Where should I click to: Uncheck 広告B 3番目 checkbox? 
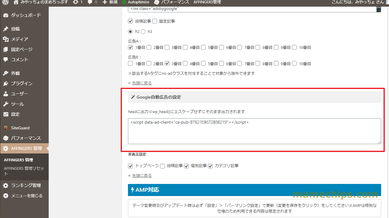tap(167, 64)
